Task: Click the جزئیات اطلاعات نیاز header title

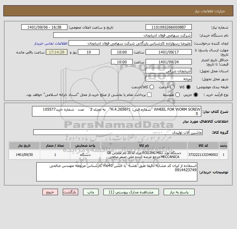Action: [x=210, y=11]
